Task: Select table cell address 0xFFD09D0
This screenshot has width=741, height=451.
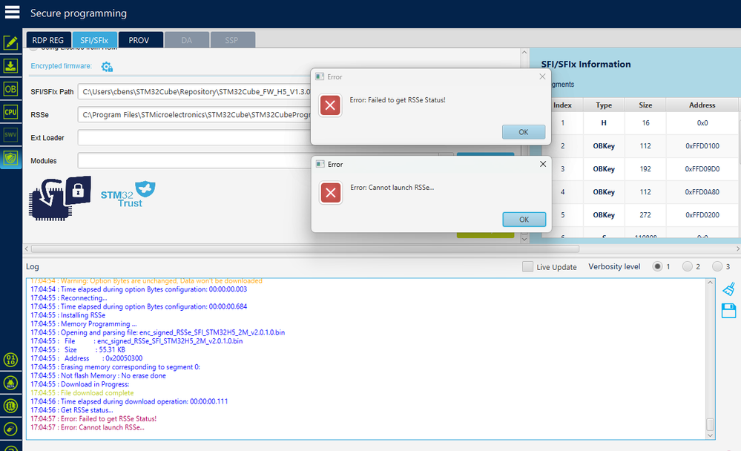Action: 702,169
